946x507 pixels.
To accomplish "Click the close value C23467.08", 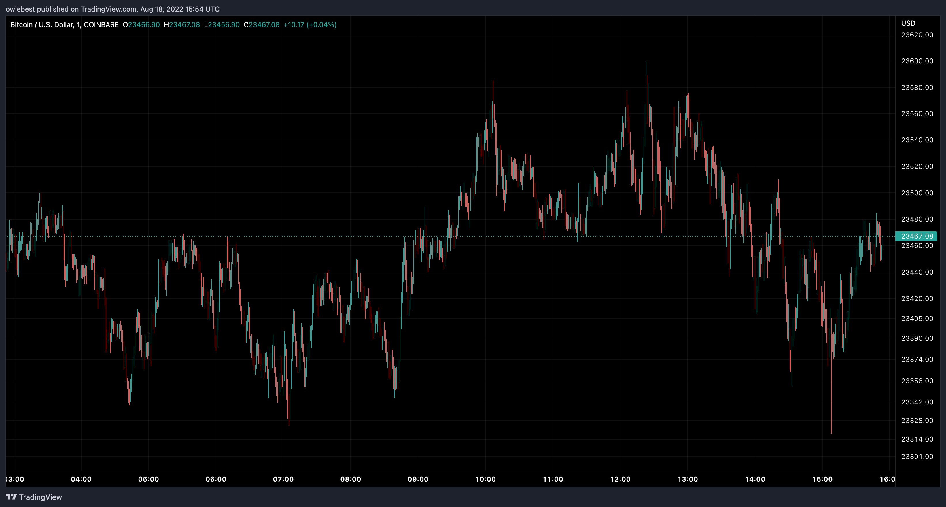I will pos(262,24).
